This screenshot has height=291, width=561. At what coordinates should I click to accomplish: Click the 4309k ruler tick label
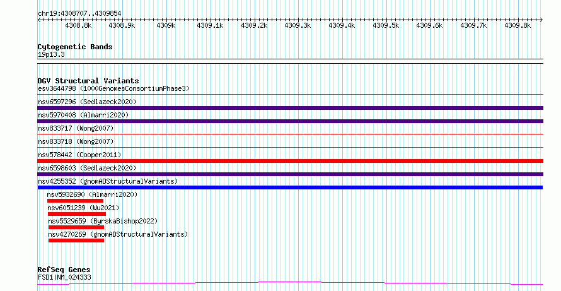point(166,26)
